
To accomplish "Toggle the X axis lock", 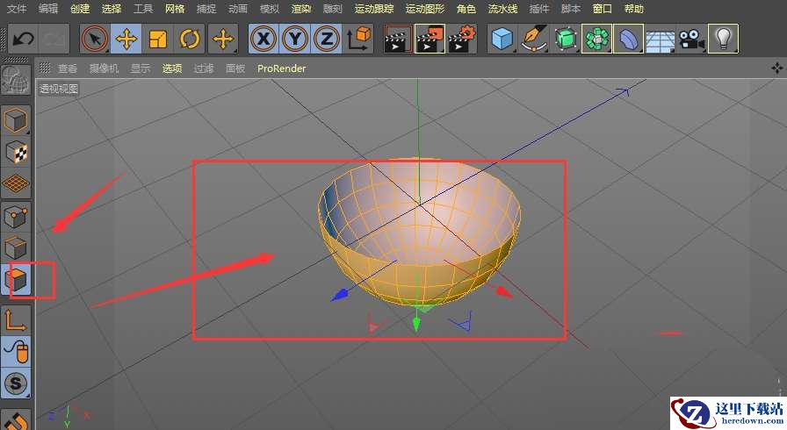I will [x=264, y=39].
